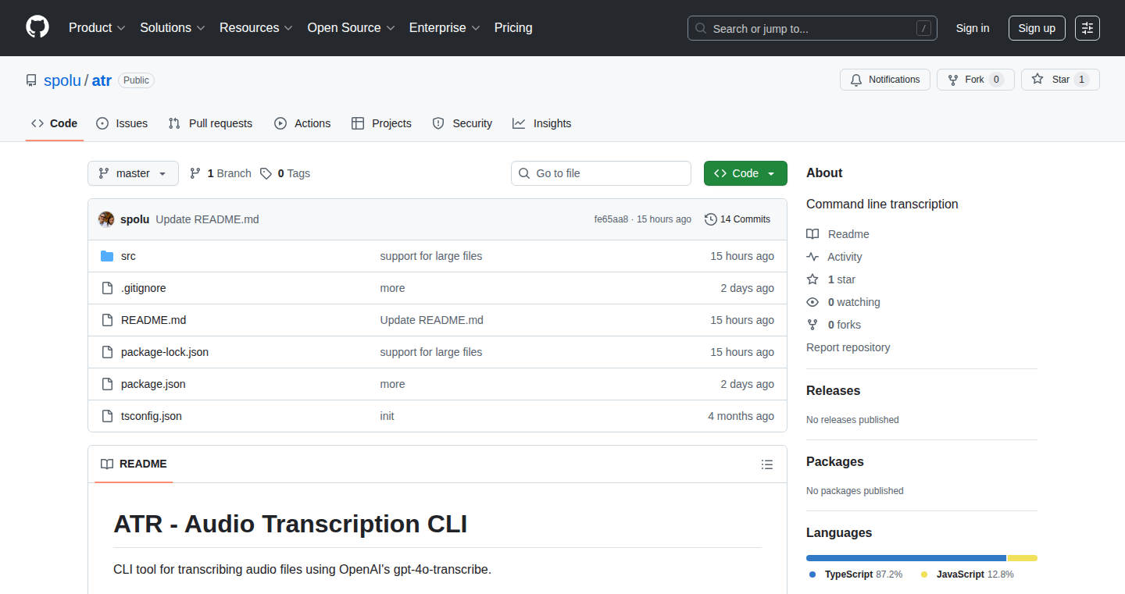Viewport: 1125px width, 594px height.
Task: Switch to the Pull requests tab
Action: [211, 123]
